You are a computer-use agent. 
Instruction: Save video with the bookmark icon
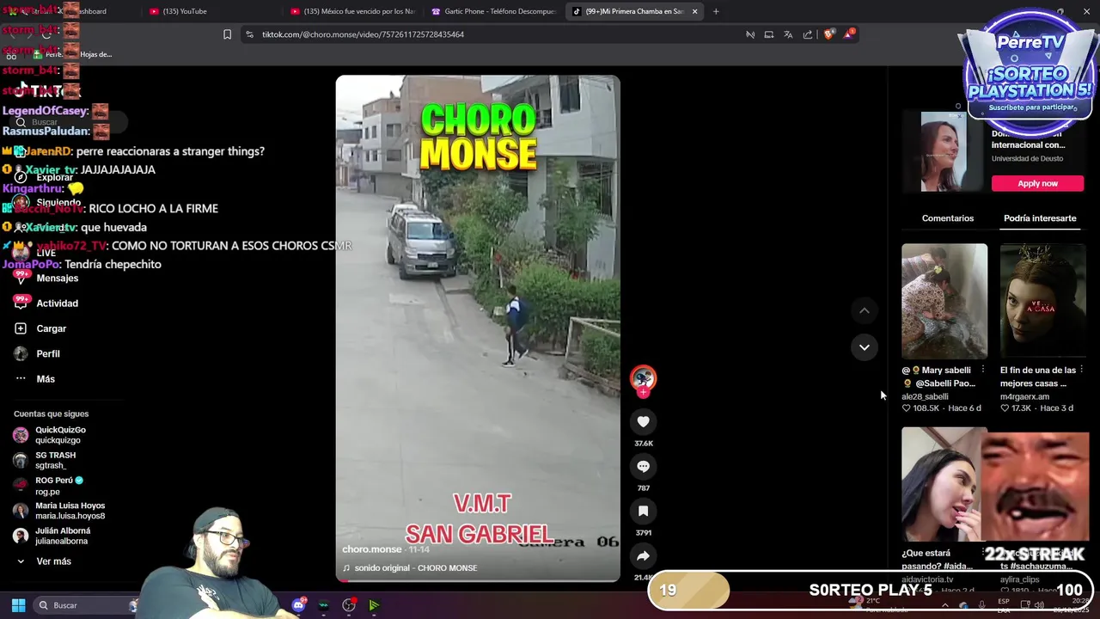(x=643, y=511)
